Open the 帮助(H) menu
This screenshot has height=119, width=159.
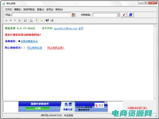[59, 10]
